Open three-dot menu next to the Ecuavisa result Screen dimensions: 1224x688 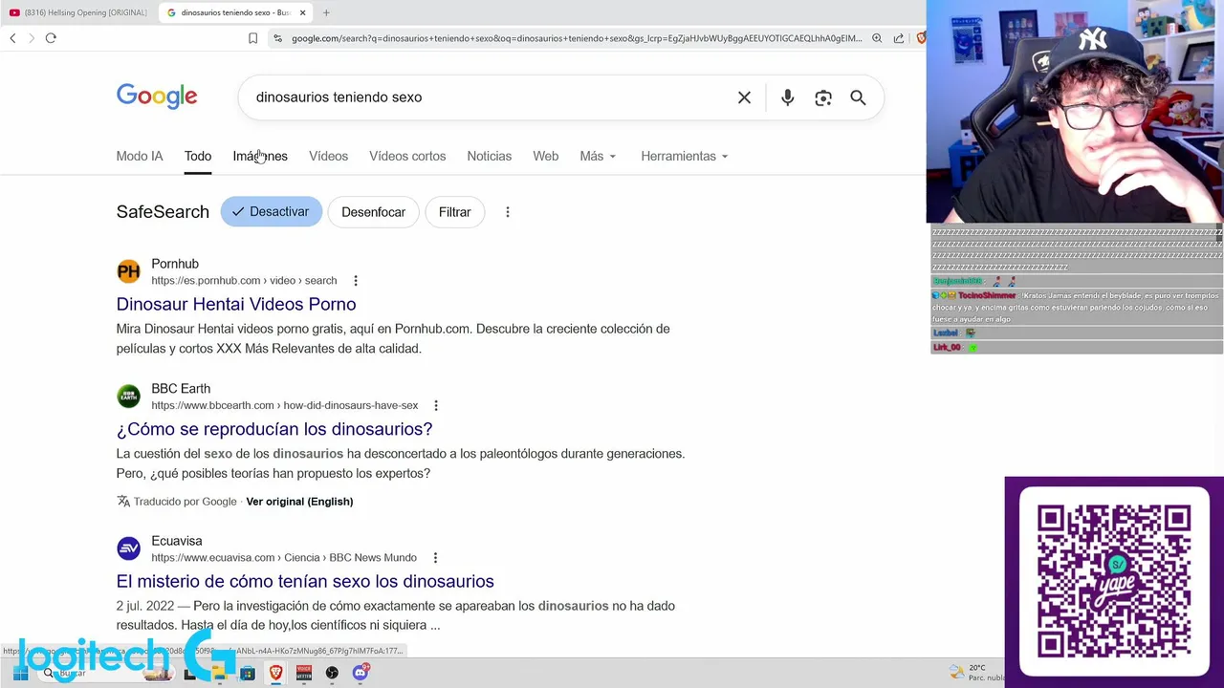[x=435, y=558]
